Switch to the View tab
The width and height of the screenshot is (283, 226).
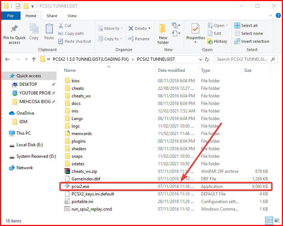tap(72, 16)
